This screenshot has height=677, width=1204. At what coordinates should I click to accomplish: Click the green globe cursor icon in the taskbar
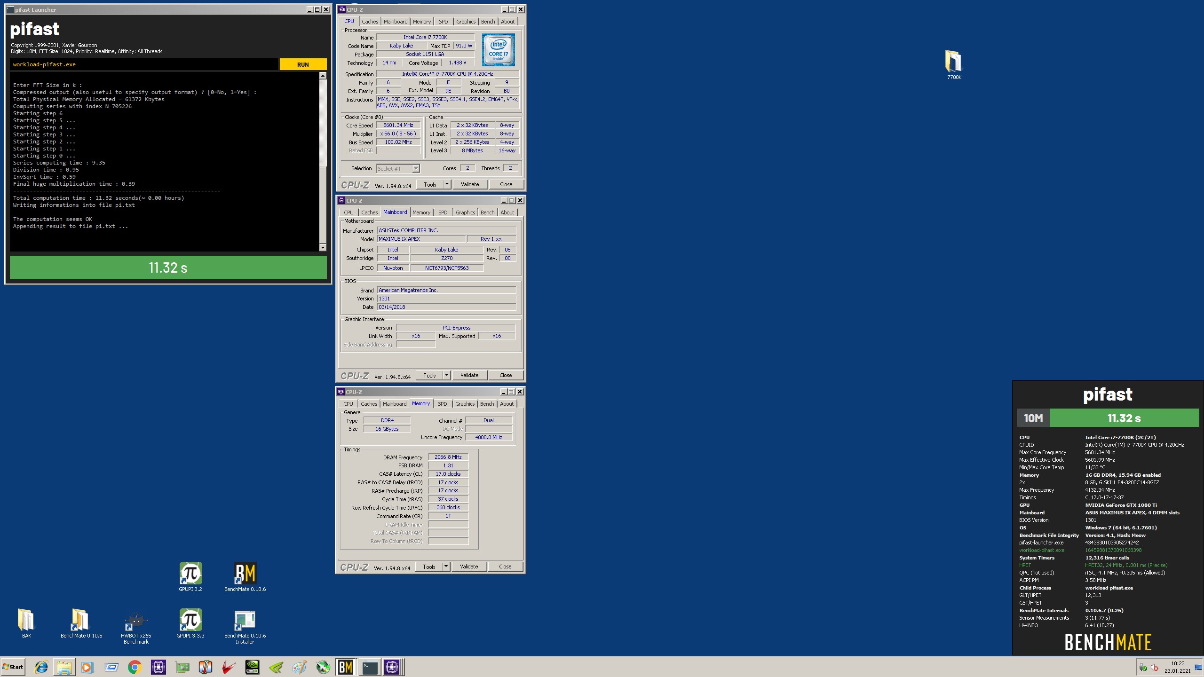323,667
